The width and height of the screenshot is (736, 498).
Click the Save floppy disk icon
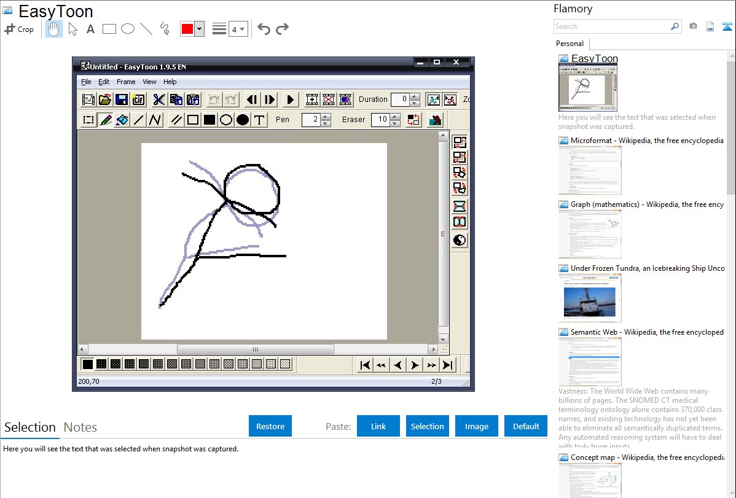click(122, 99)
